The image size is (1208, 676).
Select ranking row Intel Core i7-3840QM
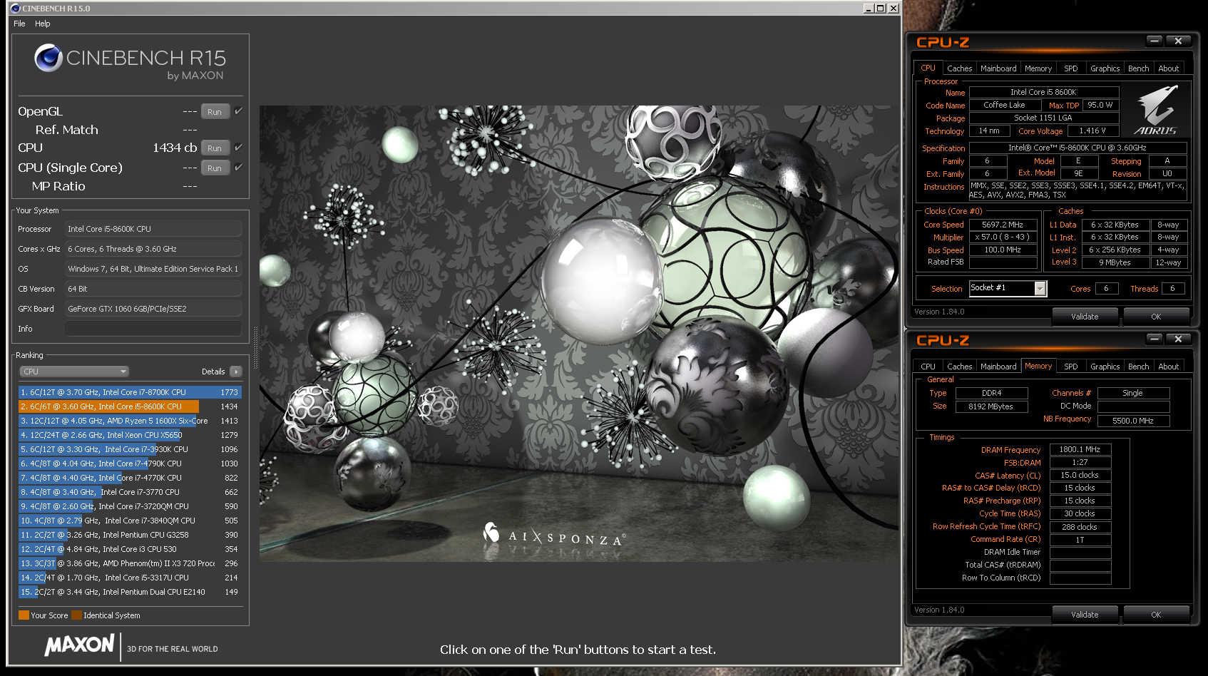pyautogui.click(x=130, y=521)
